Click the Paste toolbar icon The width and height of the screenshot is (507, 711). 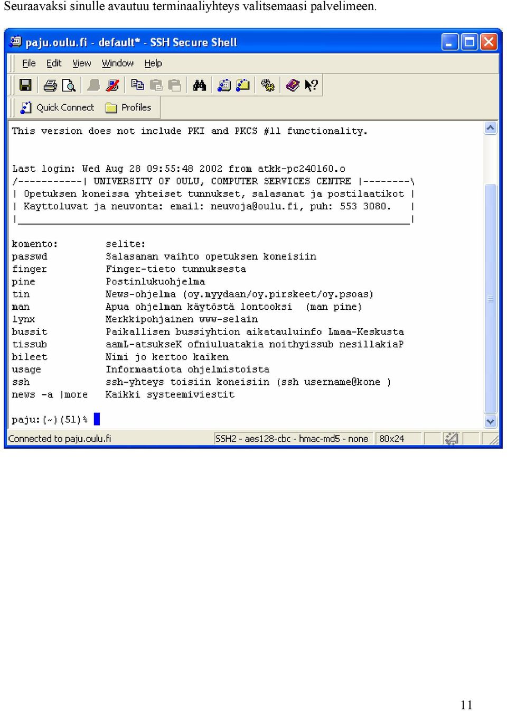pyautogui.click(x=156, y=85)
